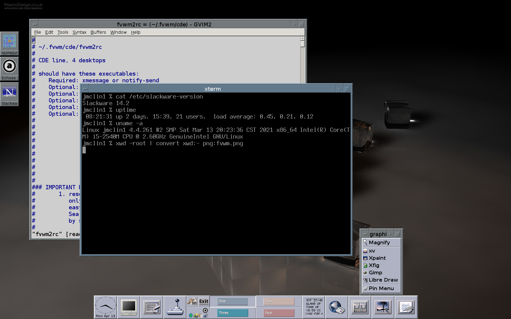Open the Edit menu in GVIM
This screenshot has height=319, width=511.
point(49,32)
